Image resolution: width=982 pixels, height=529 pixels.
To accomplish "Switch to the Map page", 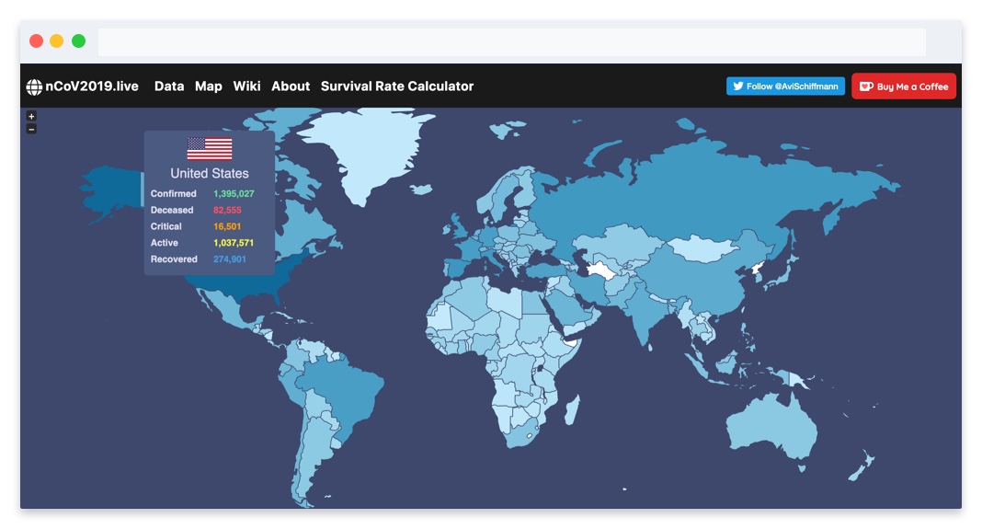I will click(209, 86).
